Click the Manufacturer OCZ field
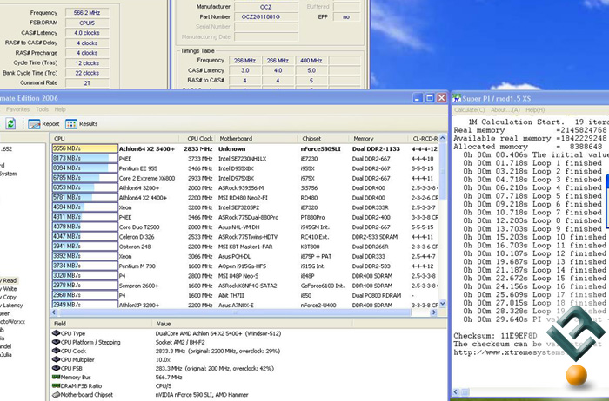Viewport: 609px width, 401px height. (266, 7)
